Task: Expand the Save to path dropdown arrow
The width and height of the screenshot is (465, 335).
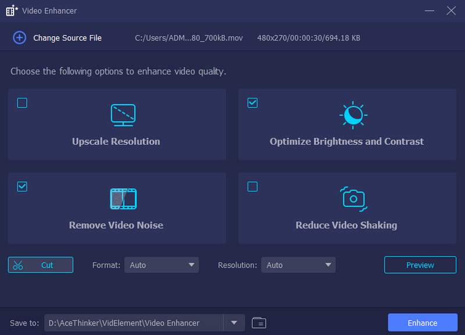Action: point(234,322)
